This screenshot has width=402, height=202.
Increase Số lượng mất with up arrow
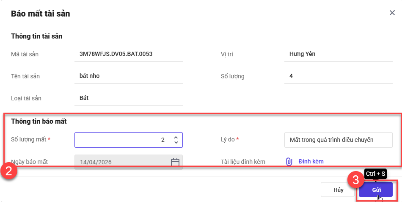point(176,137)
